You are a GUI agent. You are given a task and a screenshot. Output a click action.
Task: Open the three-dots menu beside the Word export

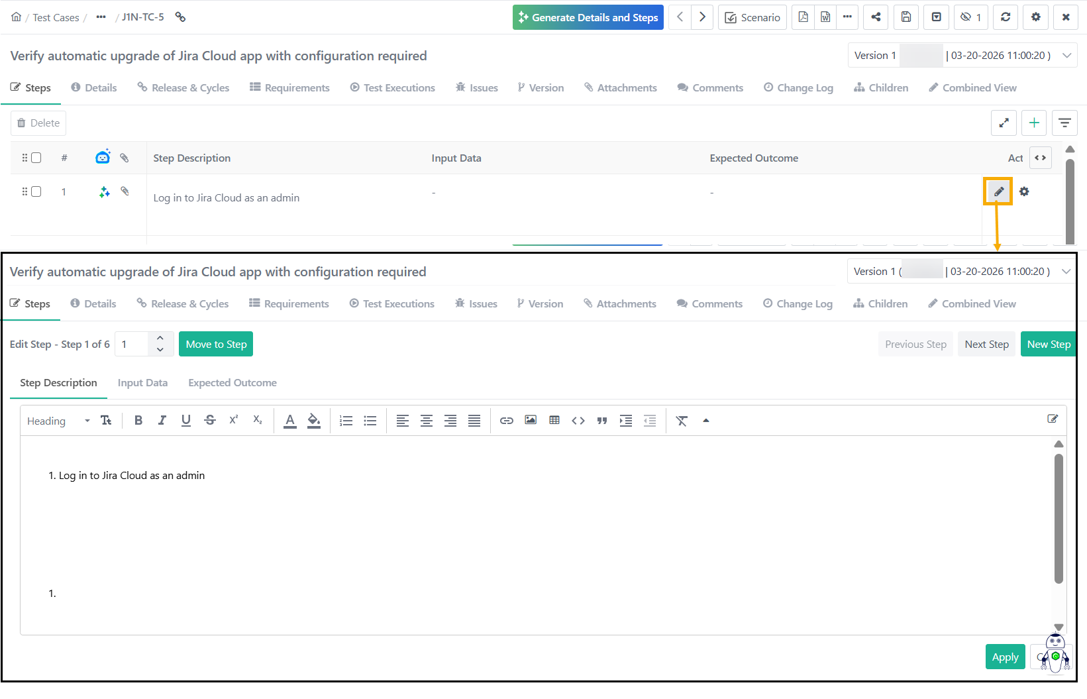tap(847, 17)
